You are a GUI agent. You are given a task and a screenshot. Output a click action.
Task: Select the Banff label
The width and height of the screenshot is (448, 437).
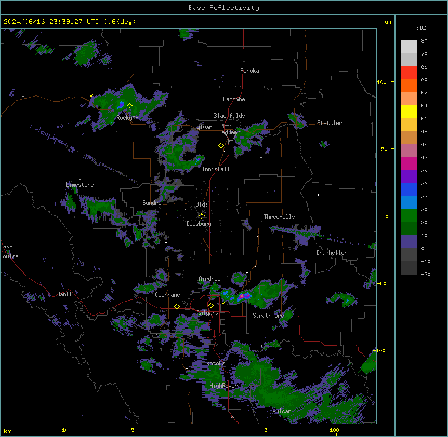(x=64, y=294)
